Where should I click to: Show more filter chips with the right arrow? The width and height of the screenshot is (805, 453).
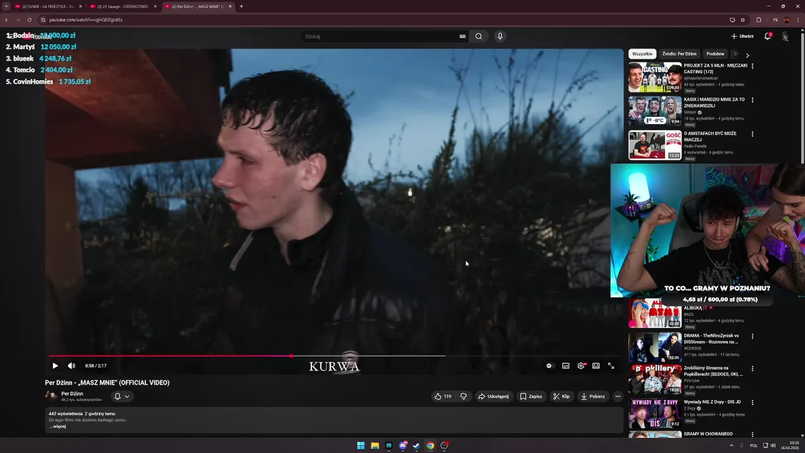(747, 55)
